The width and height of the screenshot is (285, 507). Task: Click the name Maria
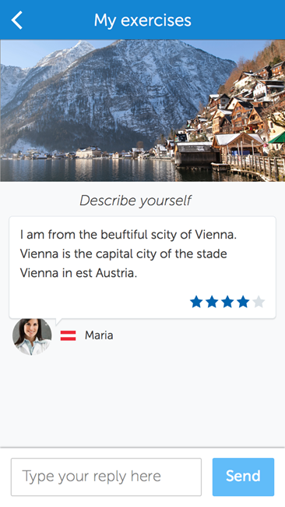99,335
